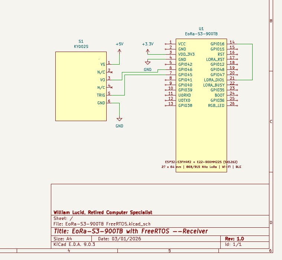The width and height of the screenshot is (282, 260).
Task: Select the VS pin of S1
Action: (x=103, y=64)
